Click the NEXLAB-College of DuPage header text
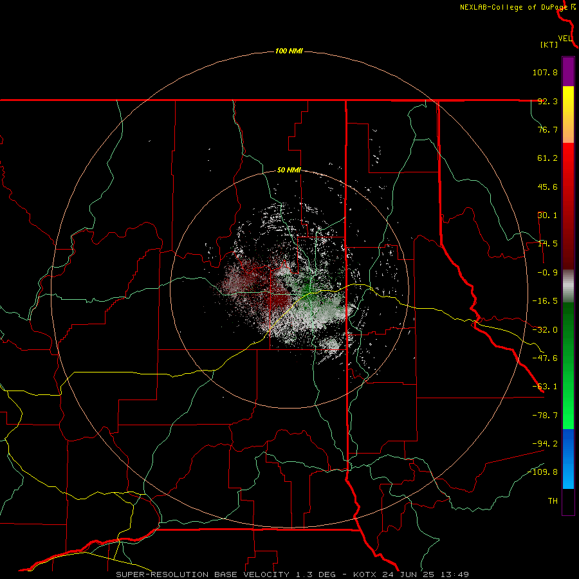 (x=513, y=7)
